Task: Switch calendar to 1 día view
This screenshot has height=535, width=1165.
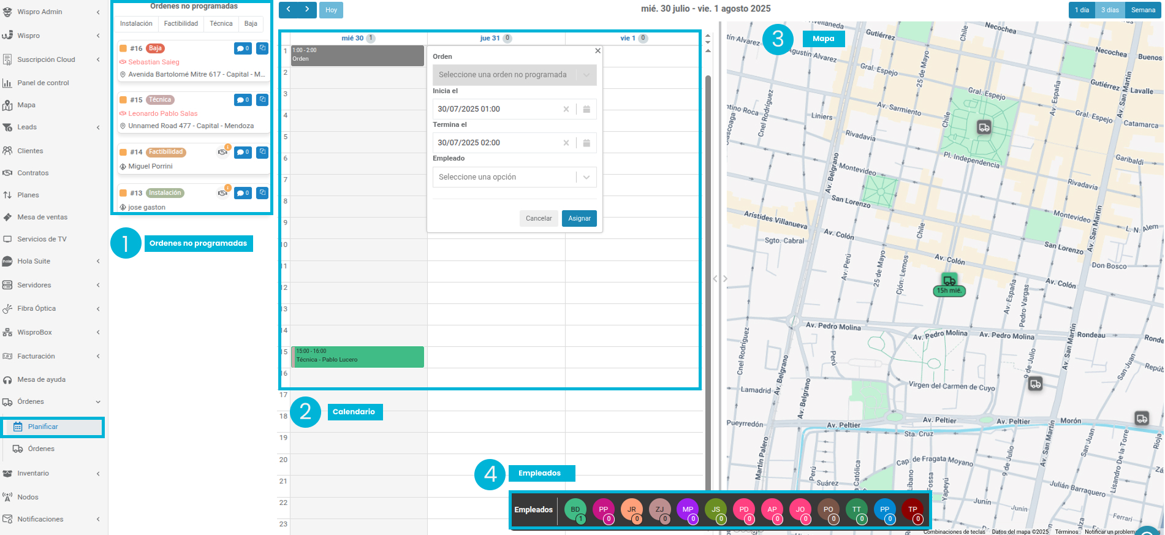Action: [1082, 10]
